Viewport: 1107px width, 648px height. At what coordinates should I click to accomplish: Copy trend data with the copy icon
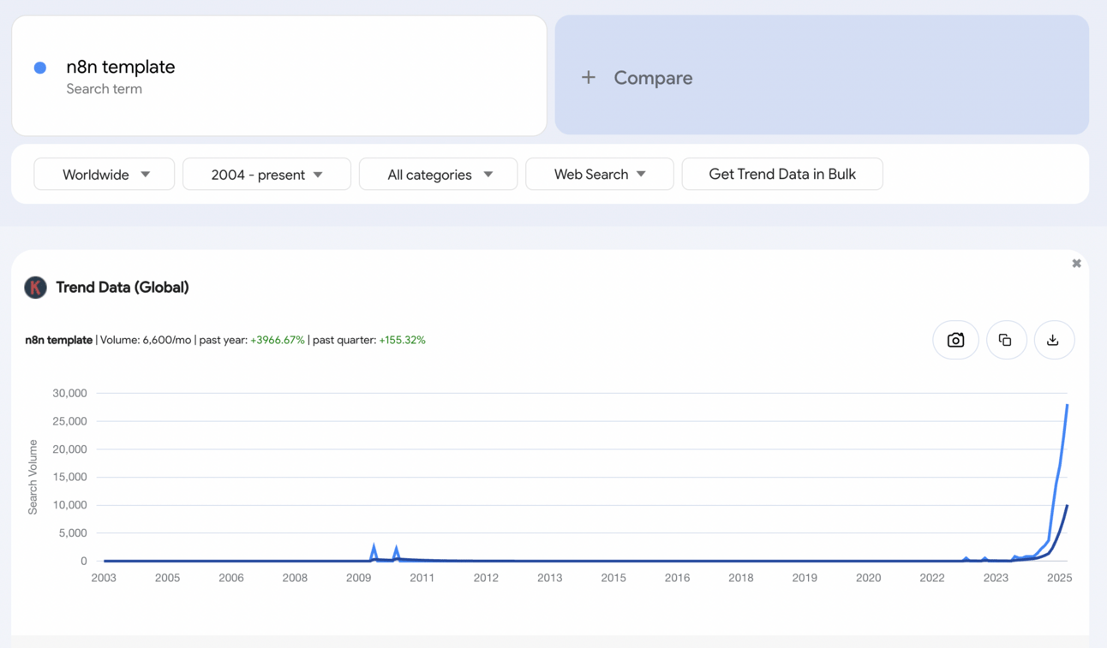tap(1006, 340)
